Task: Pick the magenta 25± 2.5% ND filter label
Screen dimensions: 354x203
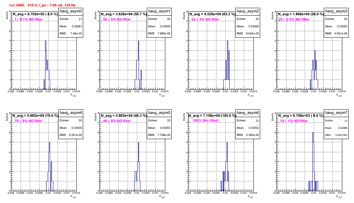Action: coord(294,20)
